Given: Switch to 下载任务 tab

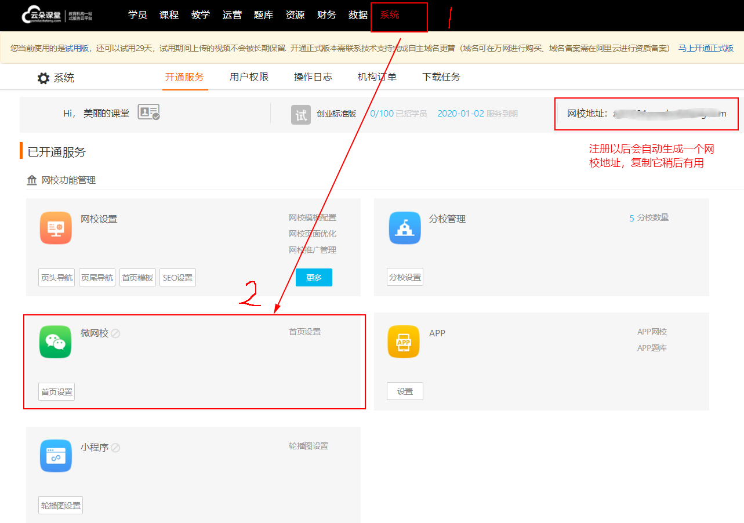Looking at the screenshot, I should coord(441,77).
